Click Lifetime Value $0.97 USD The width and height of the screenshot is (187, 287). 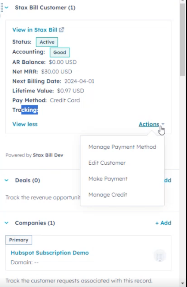(x=70, y=91)
